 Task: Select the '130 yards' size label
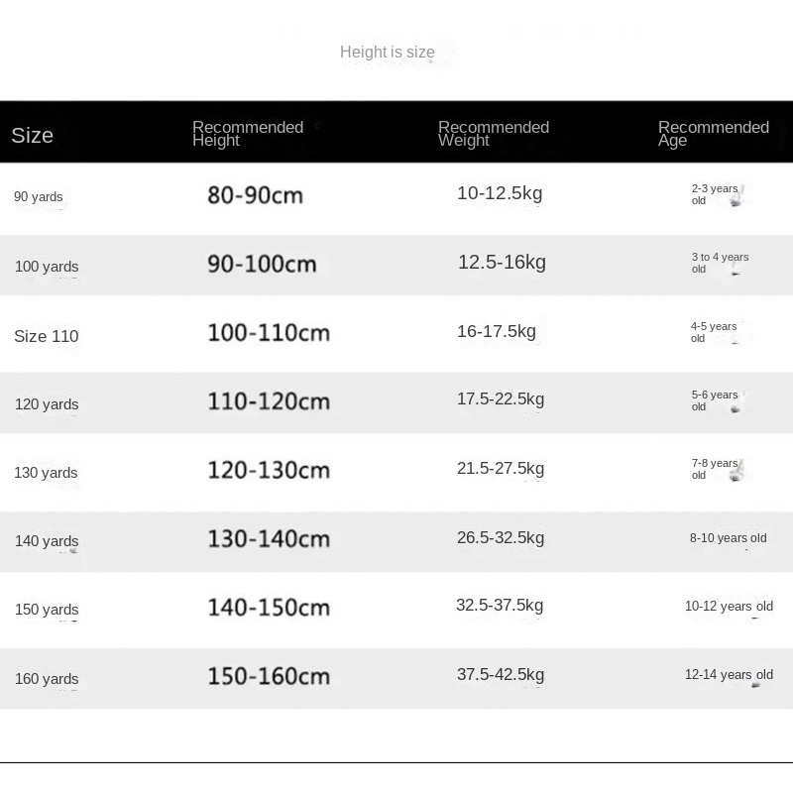coord(46,473)
